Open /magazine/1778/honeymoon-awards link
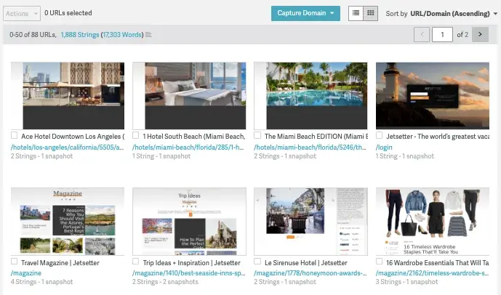 (310, 273)
